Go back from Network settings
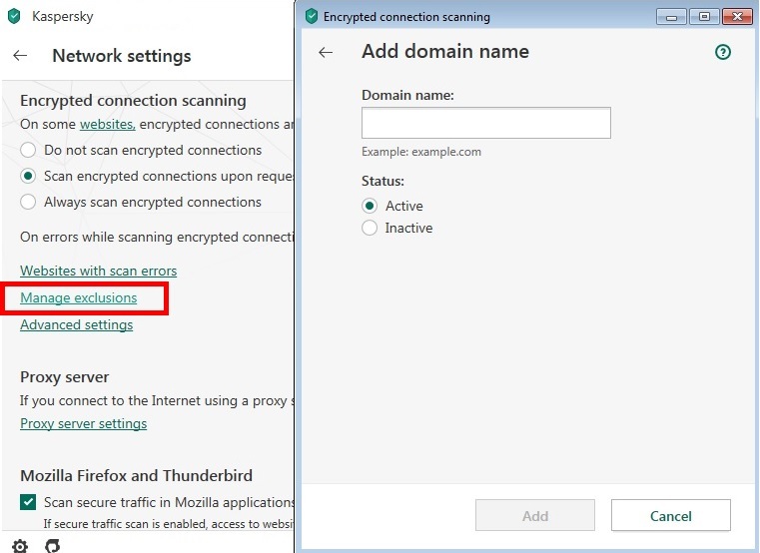Image resolution: width=760 pixels, height=553 pixels. pyautogui.click(x=20, y=56)
